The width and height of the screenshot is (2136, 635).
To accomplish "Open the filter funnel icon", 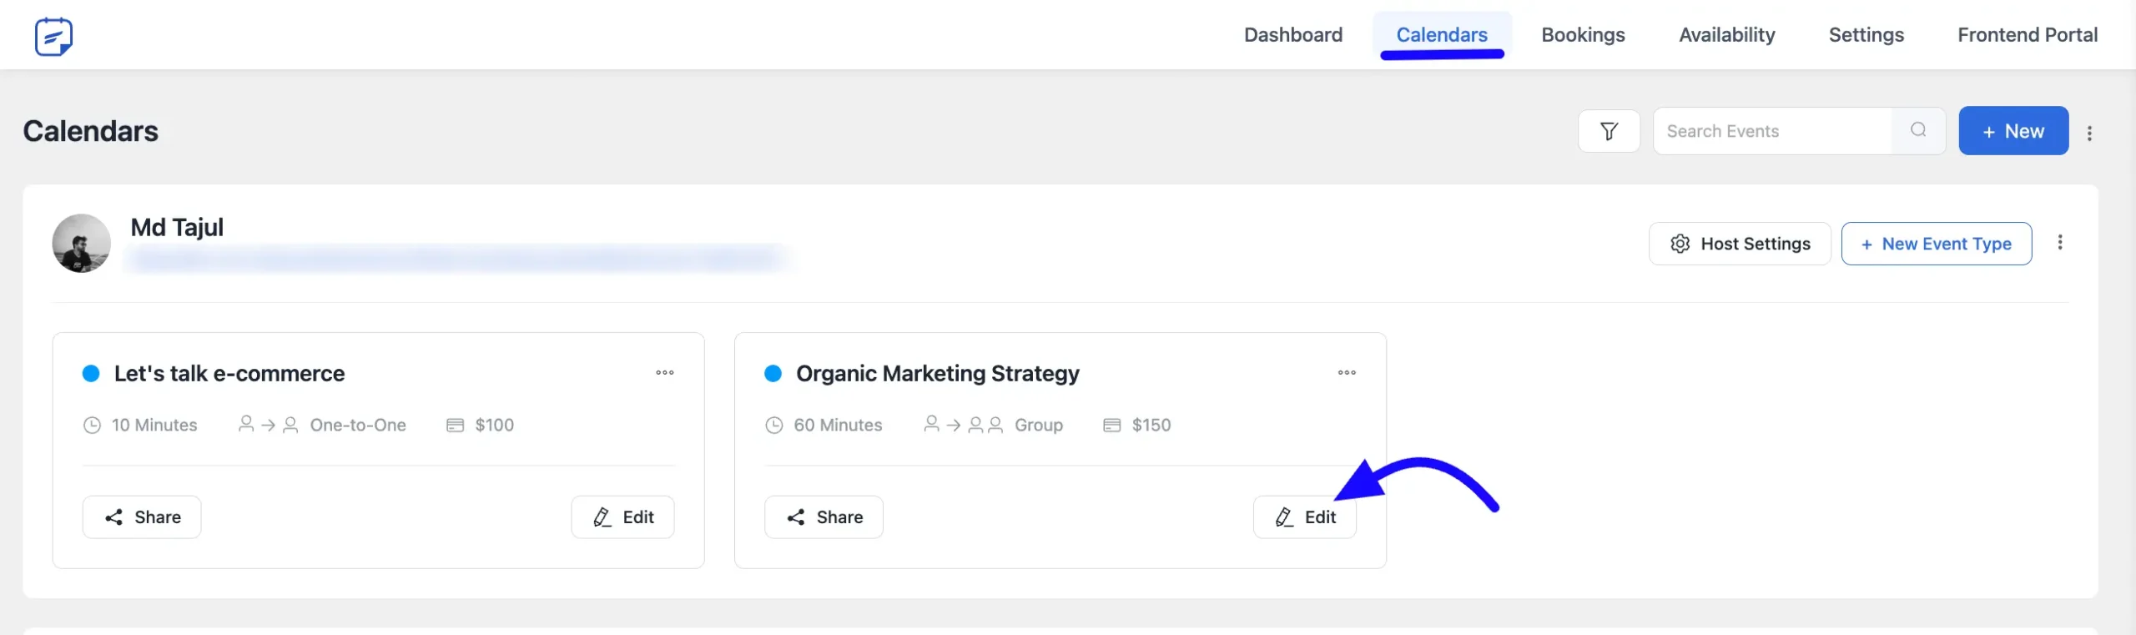I will 1609,131.
